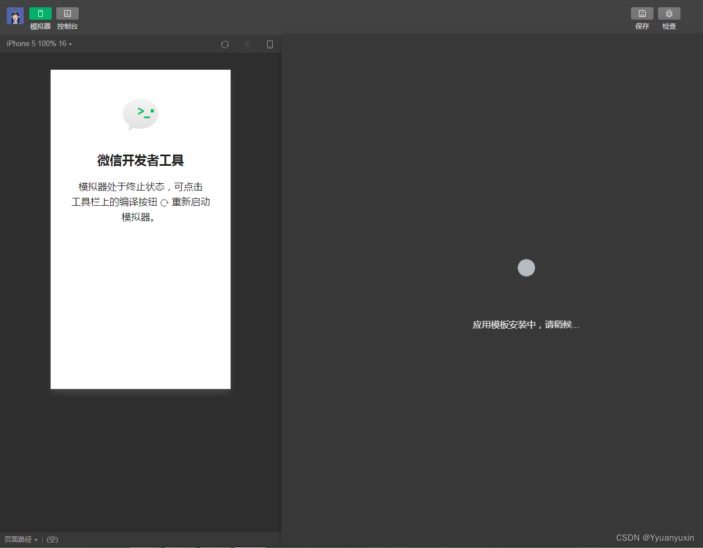Click the inline refresh icon in the simulator message
This screenshot has width=703, height=548.
[x=164, y=203]
